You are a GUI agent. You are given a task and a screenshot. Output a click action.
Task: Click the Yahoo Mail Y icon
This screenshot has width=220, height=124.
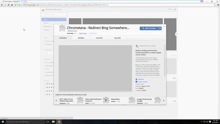click(x=106, y=100)
